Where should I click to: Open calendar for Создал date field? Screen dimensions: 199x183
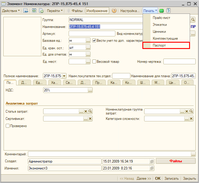click(x=152, y=161)
